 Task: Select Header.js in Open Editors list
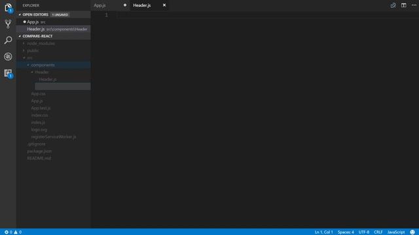tap(54, 29)
